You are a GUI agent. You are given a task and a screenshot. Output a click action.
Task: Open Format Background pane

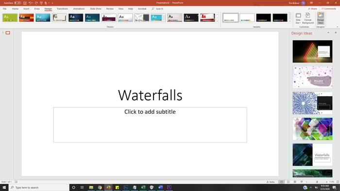point(308,18)
